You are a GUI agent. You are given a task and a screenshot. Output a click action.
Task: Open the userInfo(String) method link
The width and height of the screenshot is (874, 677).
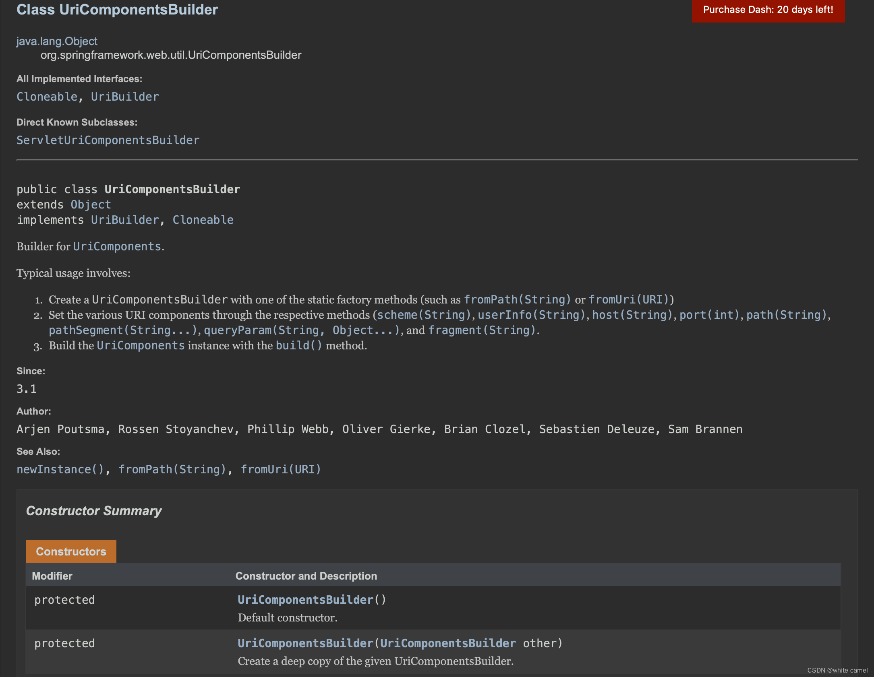(x=531, y=315)
